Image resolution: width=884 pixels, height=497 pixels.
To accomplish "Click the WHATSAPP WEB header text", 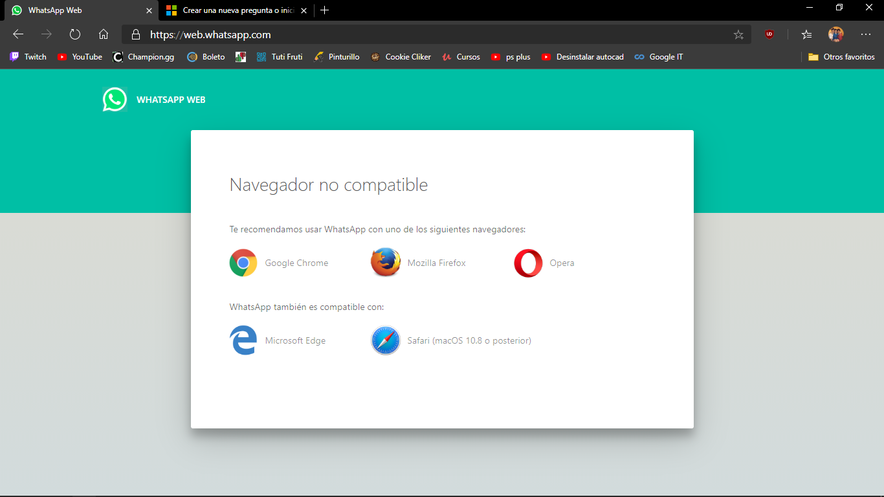I will pos(171,100).
